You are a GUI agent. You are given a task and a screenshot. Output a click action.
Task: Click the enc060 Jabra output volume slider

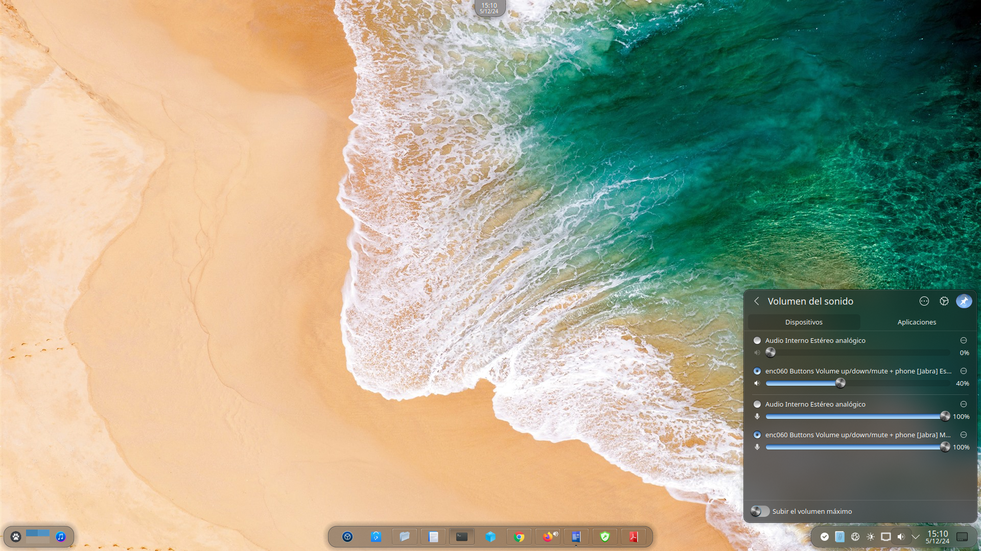(858, 383)
